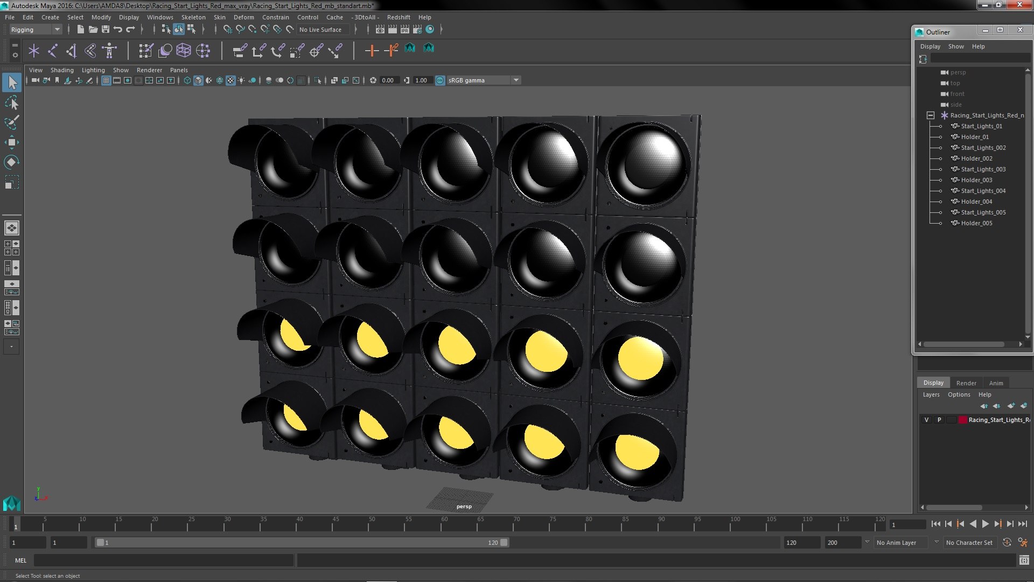Go to the animation start frame
The width and height of the screenshot is (1034, 582).
coord(935,524)
